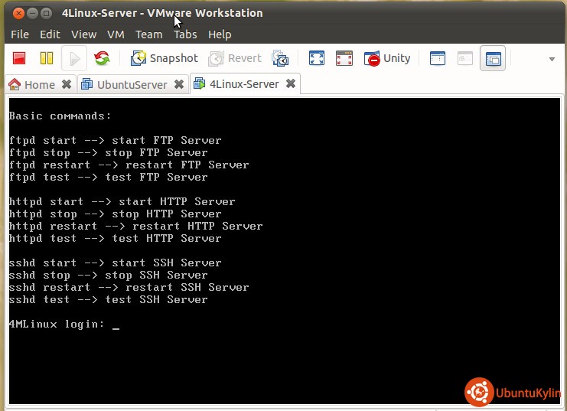This screenshot has width=567, height=411.
Task: Open the VM menu
Action: [x=116, y=34]
